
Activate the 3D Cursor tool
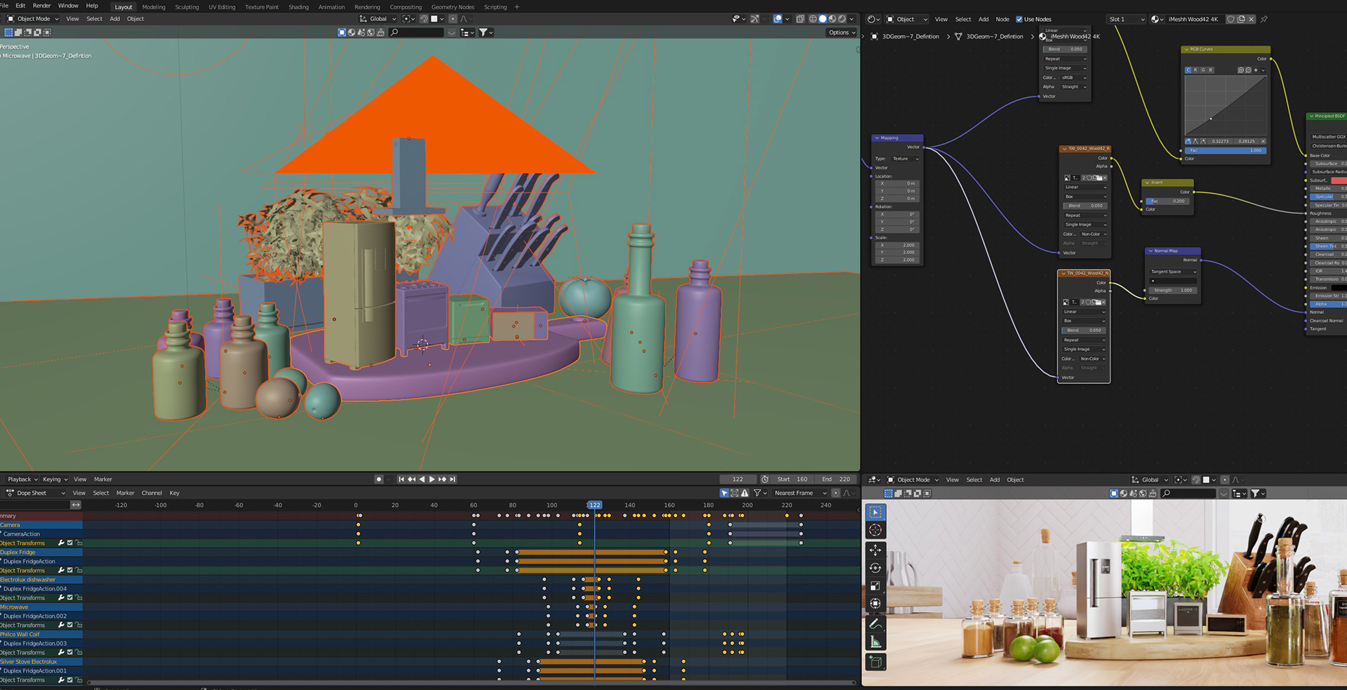(875, 531)
